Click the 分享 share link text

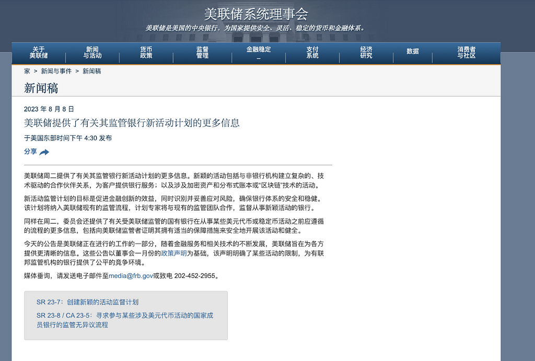pyautogui.click(x=30, y=152)
